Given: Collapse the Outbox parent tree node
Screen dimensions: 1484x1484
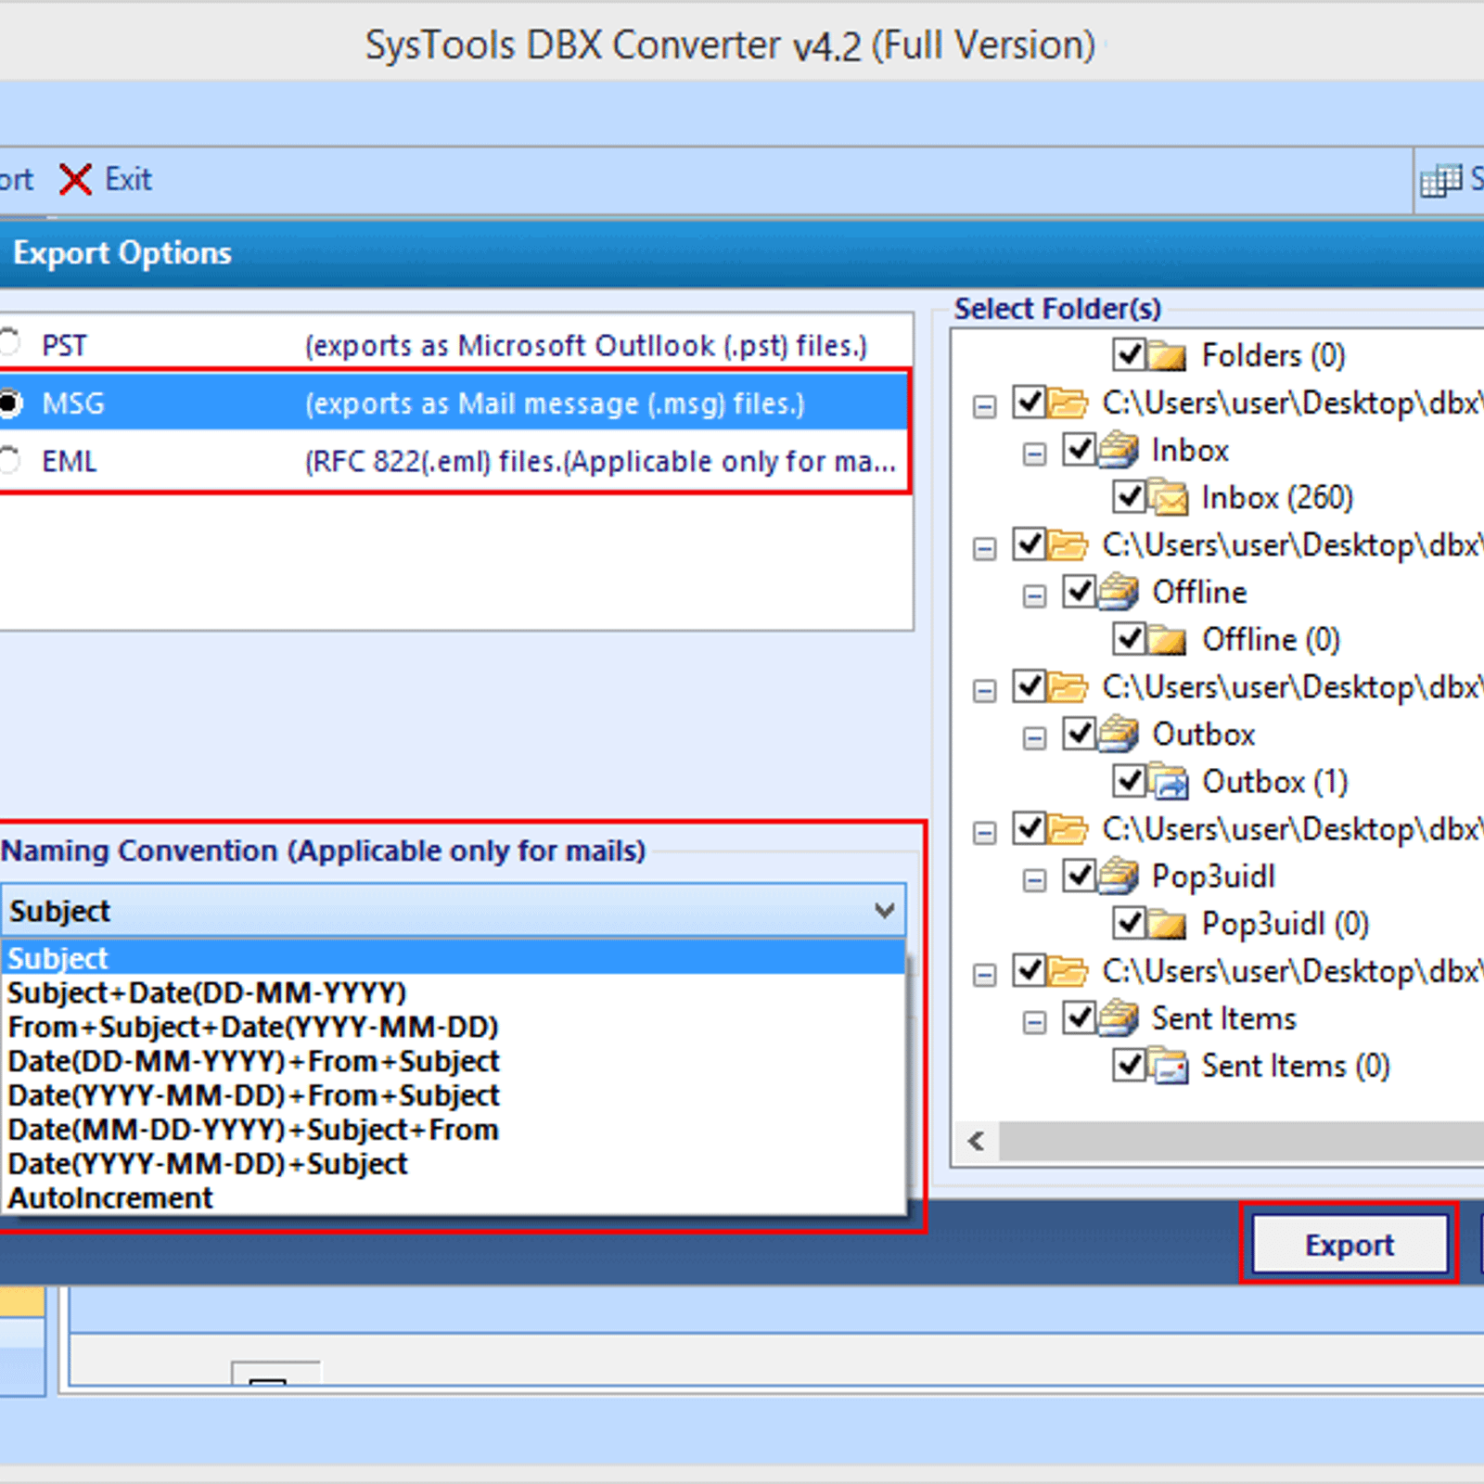Looking at the screenshot, I should coord(1034,737).
